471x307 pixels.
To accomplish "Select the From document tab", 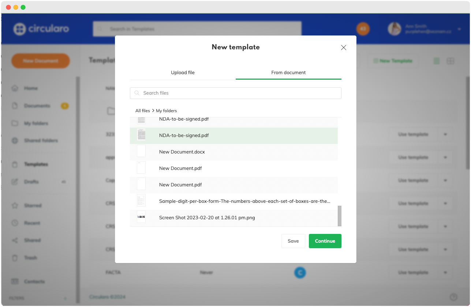I will click(x=288, y=72).
